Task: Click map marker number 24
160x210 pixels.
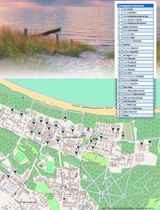Action: tap(22, 113)
